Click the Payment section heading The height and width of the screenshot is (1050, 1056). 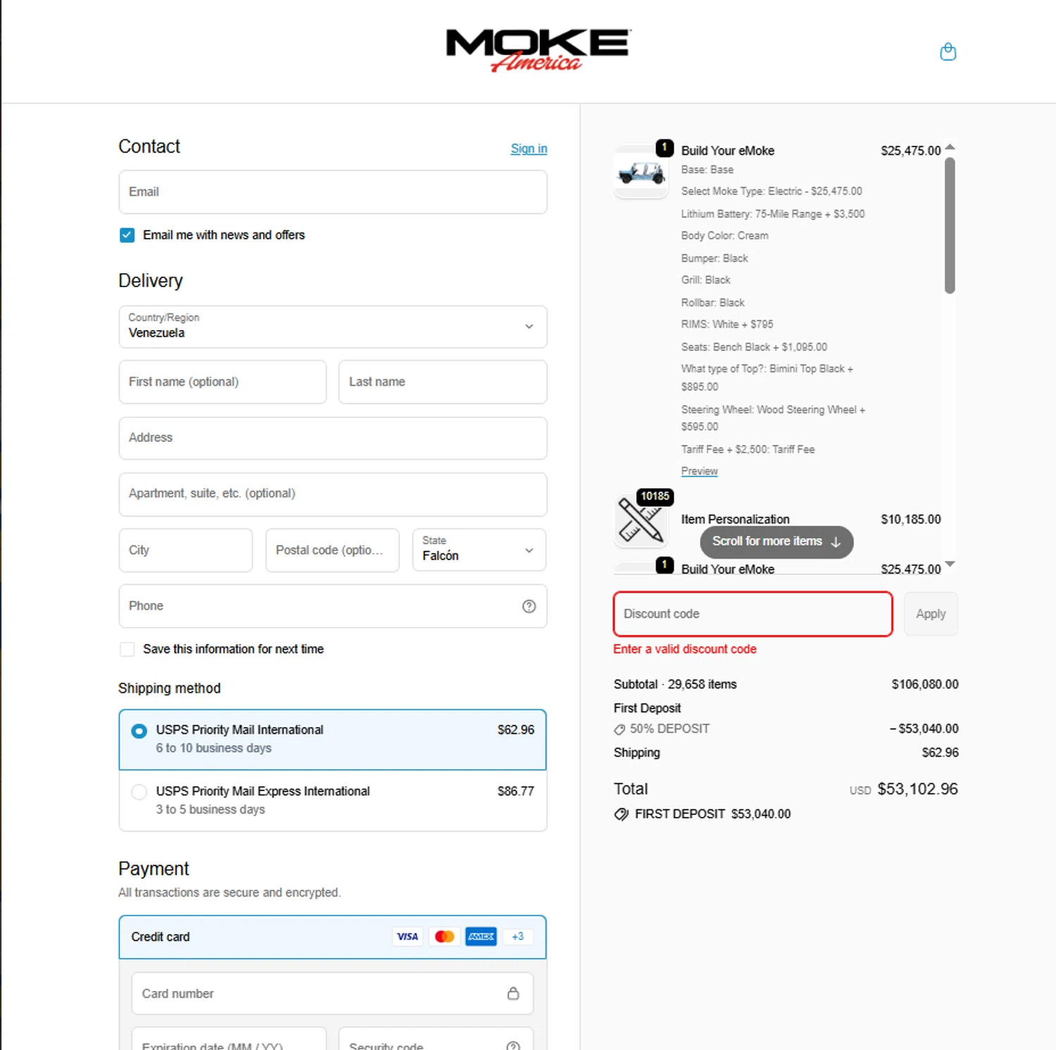pyautogui.click(x=153, y=868)
